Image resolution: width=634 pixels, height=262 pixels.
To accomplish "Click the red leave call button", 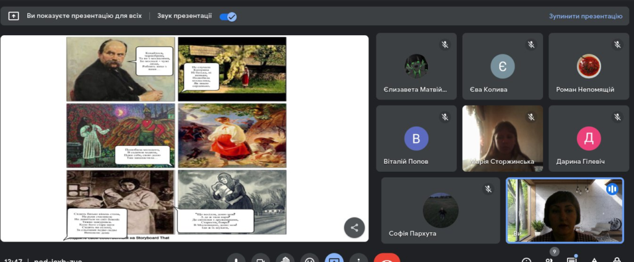I will tap(387, 258).
